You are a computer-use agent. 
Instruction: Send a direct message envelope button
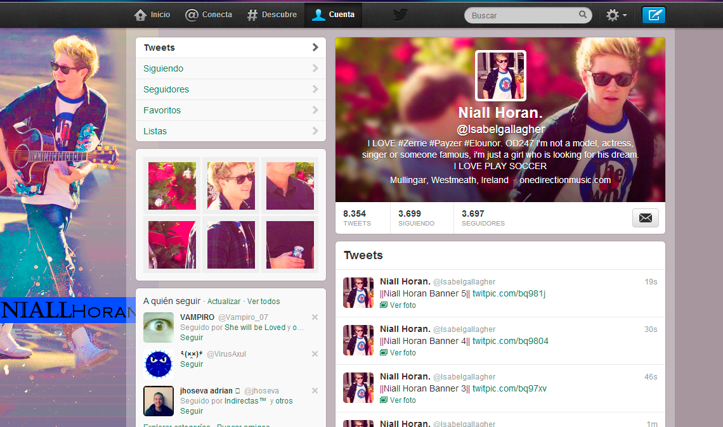click(646, 218)
